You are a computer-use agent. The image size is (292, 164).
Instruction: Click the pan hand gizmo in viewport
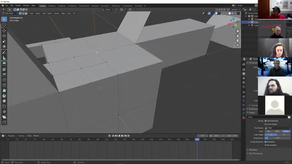pos(237,36)
